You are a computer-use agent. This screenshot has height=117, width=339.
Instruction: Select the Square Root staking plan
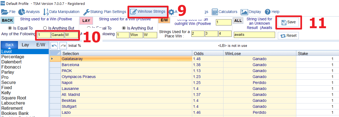[x=24, y=98]
